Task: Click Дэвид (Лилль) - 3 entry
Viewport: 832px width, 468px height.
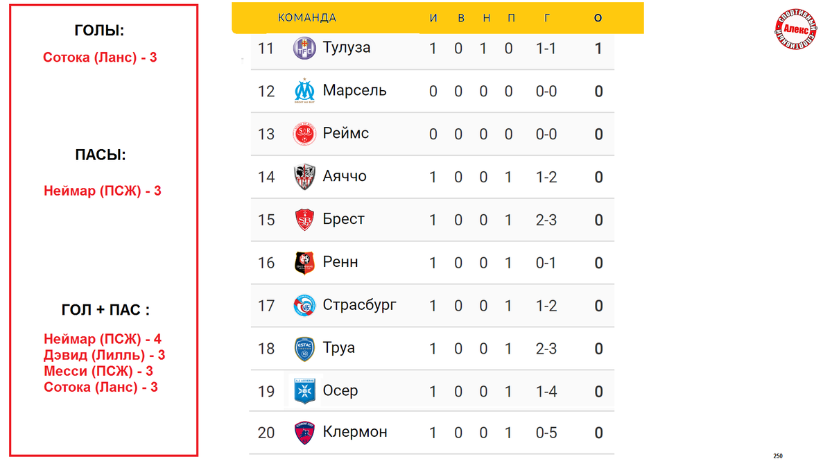Action: (x=104, y=355)
